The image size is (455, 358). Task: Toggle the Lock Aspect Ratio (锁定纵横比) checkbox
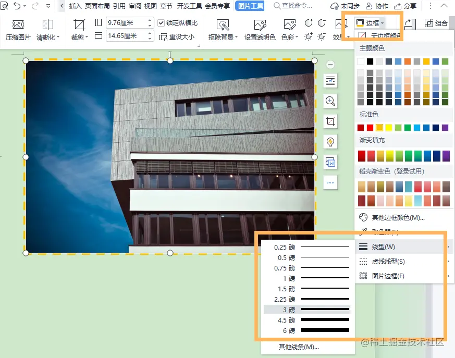point(161,23)
